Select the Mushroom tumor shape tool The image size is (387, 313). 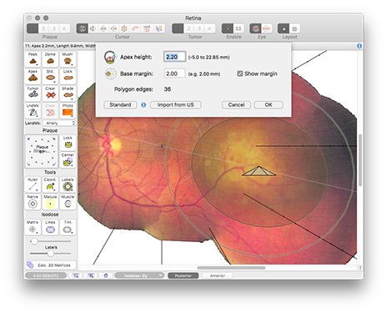click(68, 59)
